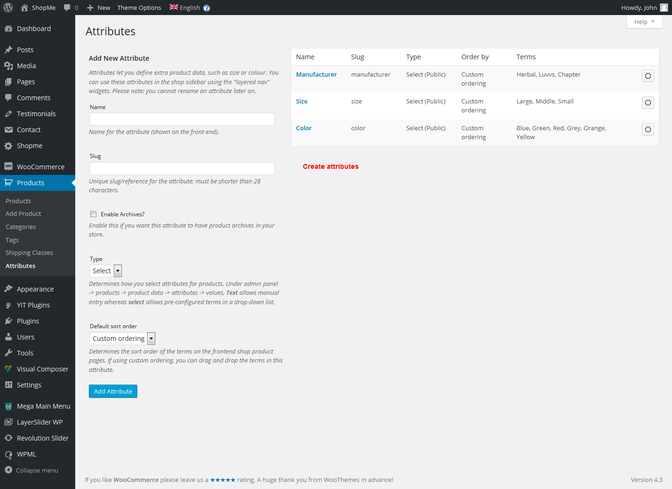Click the help icon beside English
The height and width of the screenshot is (489, 672).
pyautogui.click(x=206, y=8)
